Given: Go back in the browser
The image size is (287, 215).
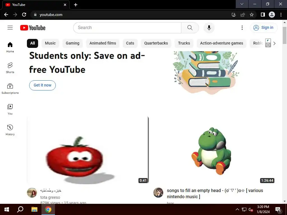Looking at the screenshot, I should click(6, 15).
